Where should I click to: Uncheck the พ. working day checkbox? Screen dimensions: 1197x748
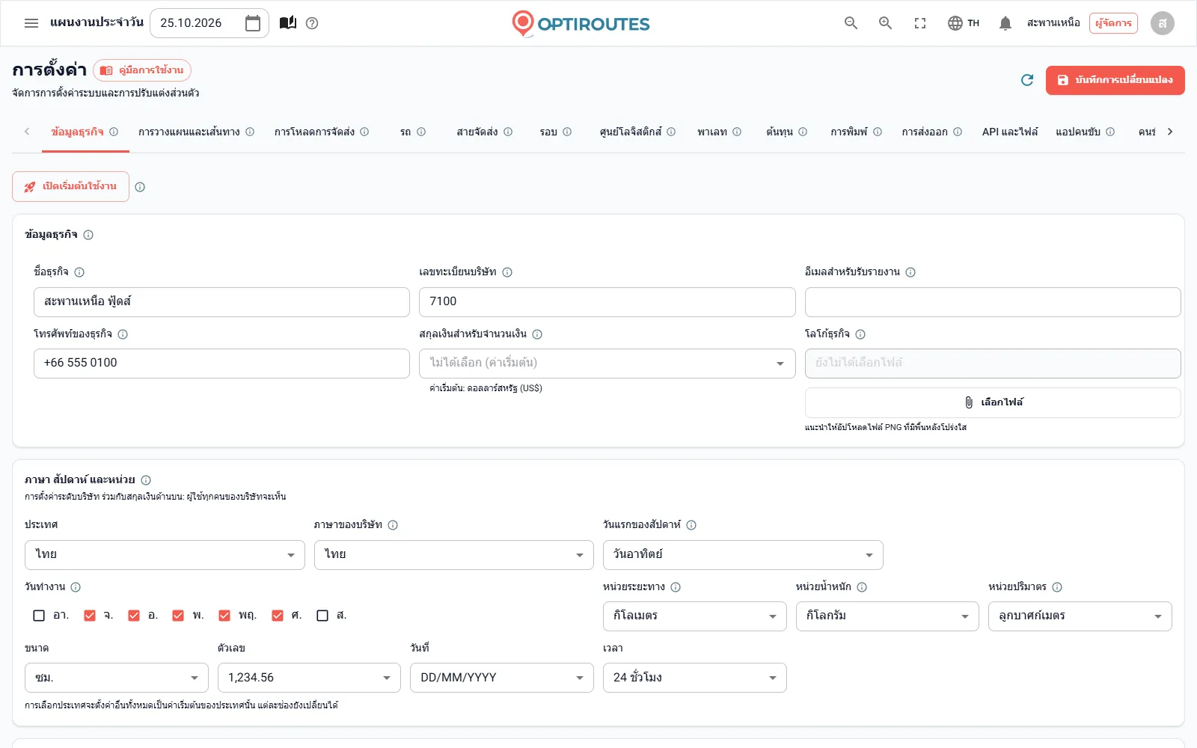178,616
